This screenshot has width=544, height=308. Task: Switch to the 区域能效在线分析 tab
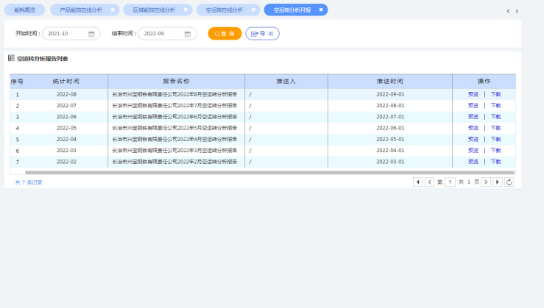point(154,10)
